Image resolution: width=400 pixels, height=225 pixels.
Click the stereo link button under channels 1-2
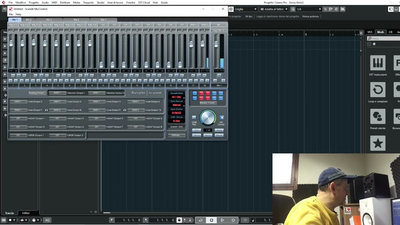(19, 76)
